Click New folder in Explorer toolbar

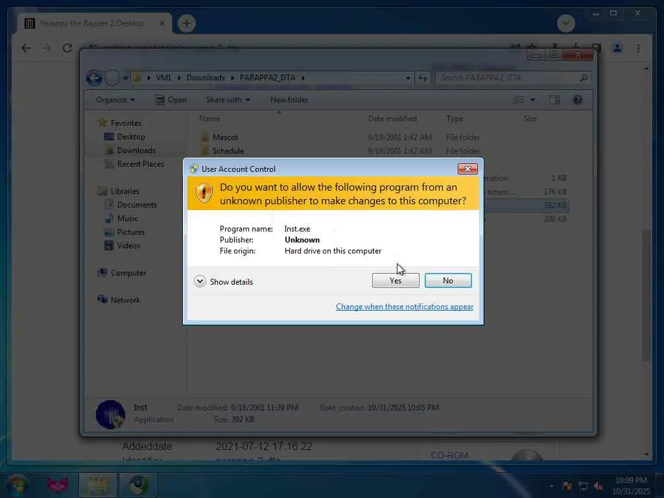289,100
